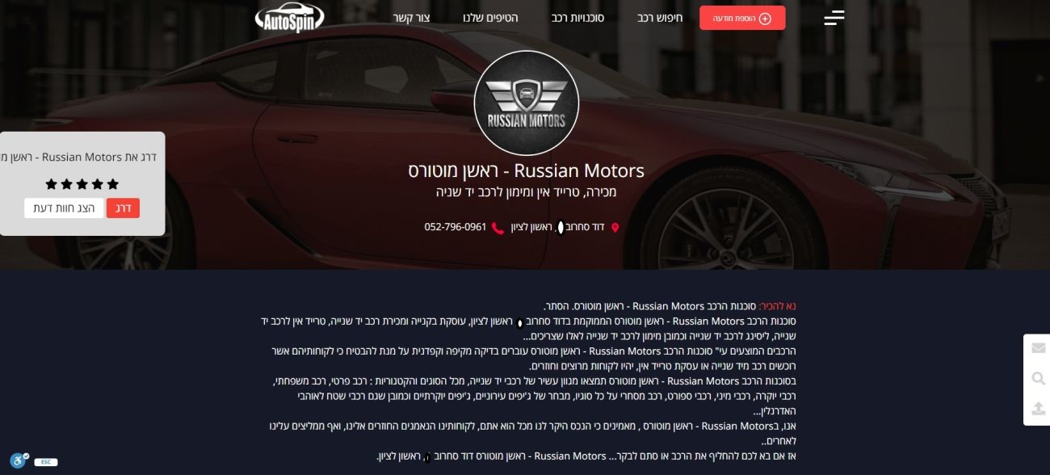Image resolution: width=1050 pixels, height=475 pixels.
Task: Click the plus icon on הוספת מודעה button
Action: [765, 18]
